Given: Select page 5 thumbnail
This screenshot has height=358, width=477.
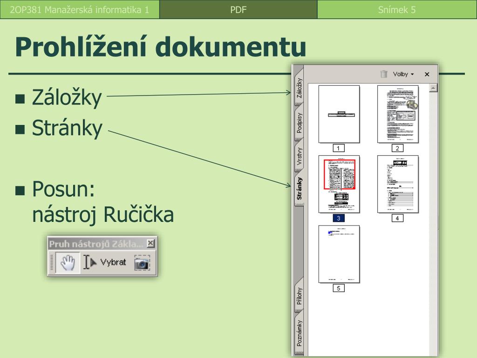Looking at the screenshot, I should (x=339, y=254).
